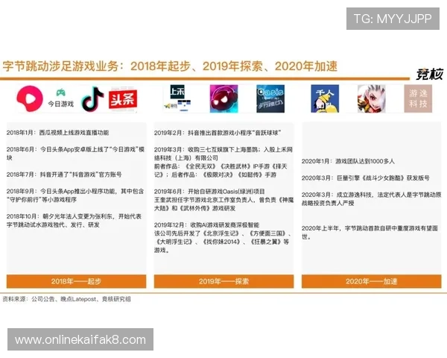Click the 2019年——探索 orange bar
Viewport: 447px width, 358px height.
click(223, 281)
